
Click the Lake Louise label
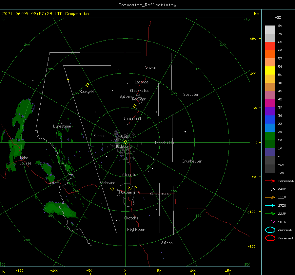pyautogui.click(x=25, y=161)
